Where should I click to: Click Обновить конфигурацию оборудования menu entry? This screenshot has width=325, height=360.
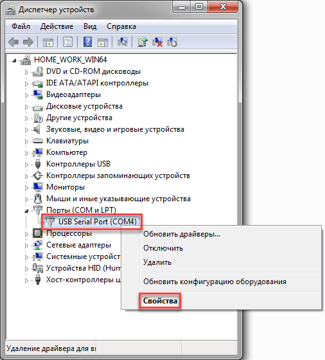tap(215, 282)
